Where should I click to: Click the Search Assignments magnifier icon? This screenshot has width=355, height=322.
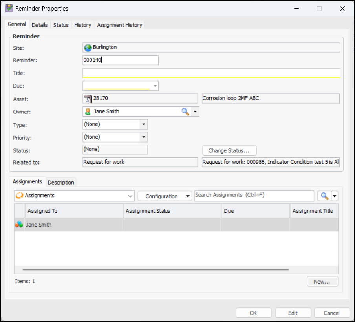tap(324, 196)
